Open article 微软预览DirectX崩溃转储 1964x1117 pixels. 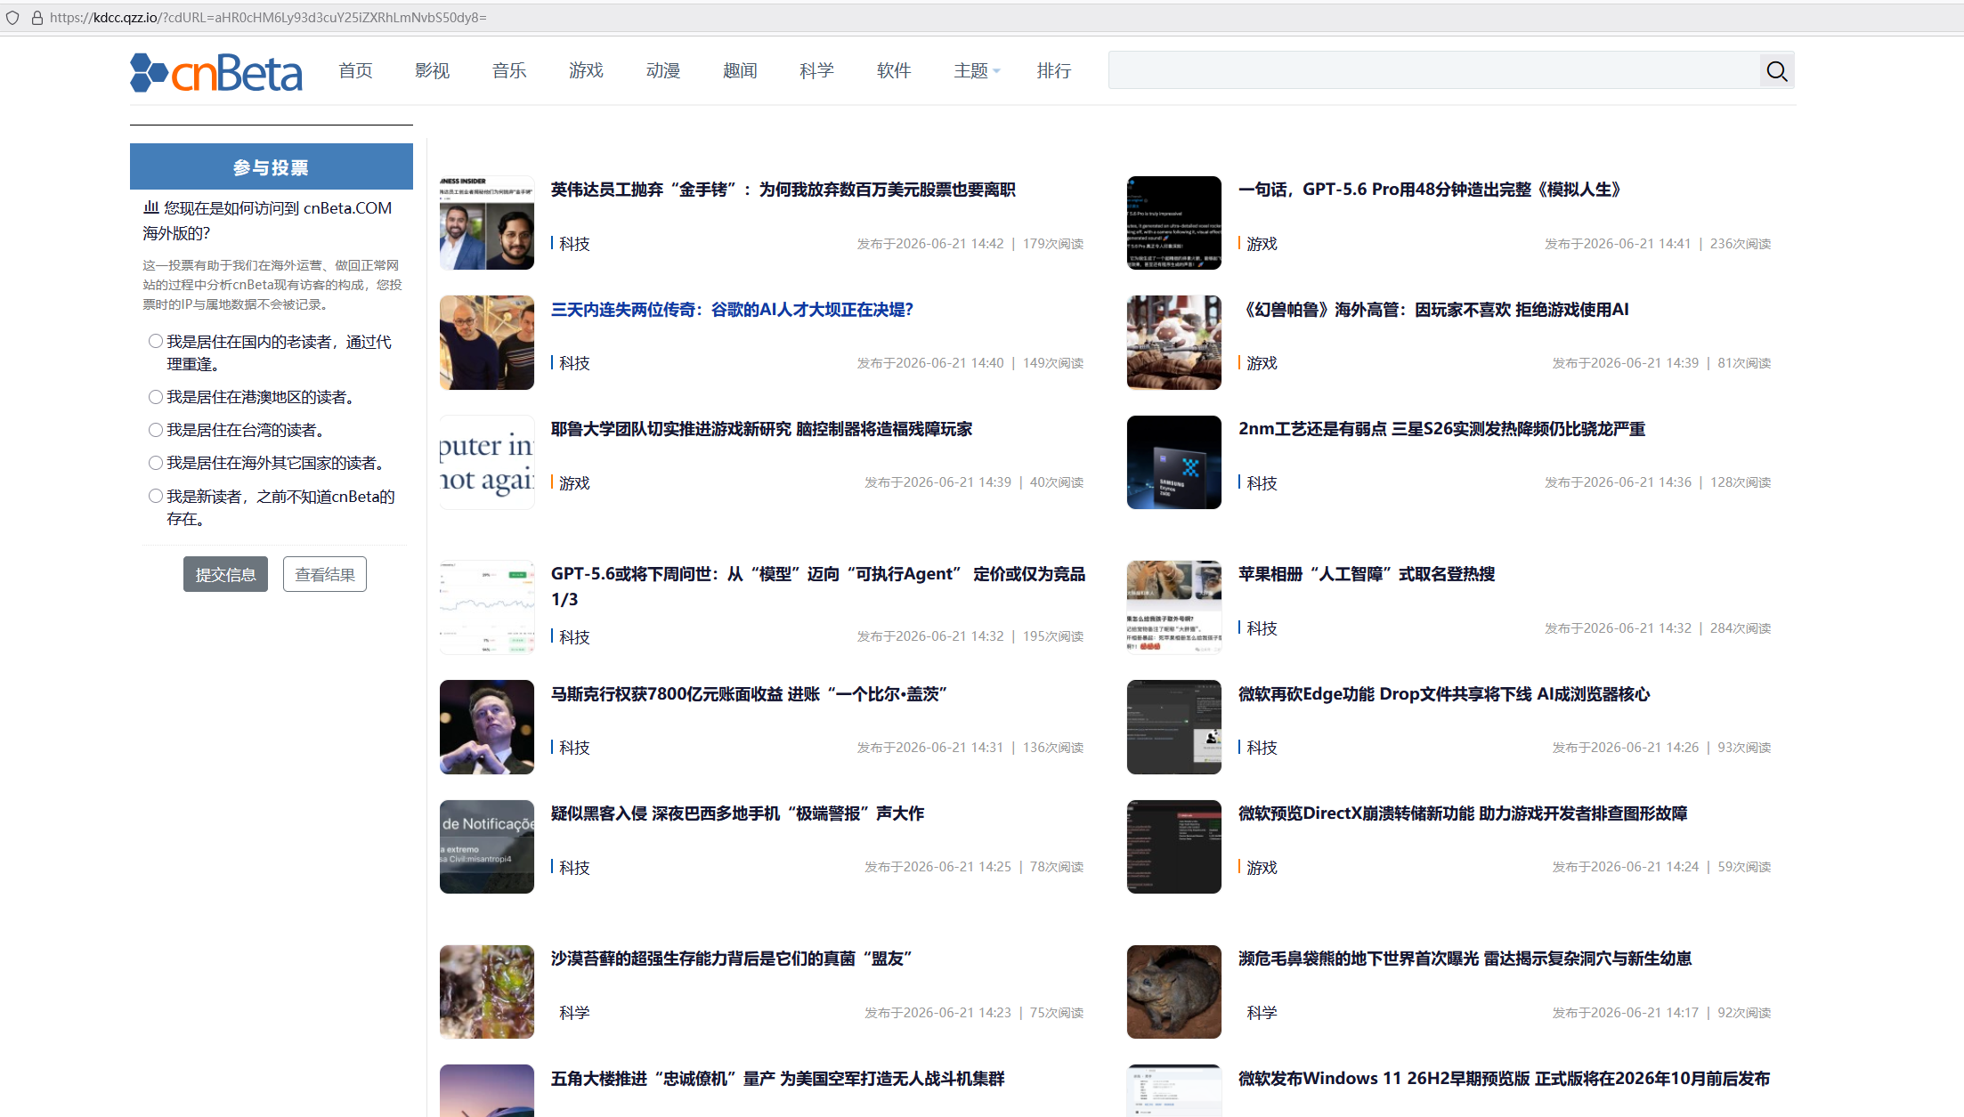(x=1463, y=813)
